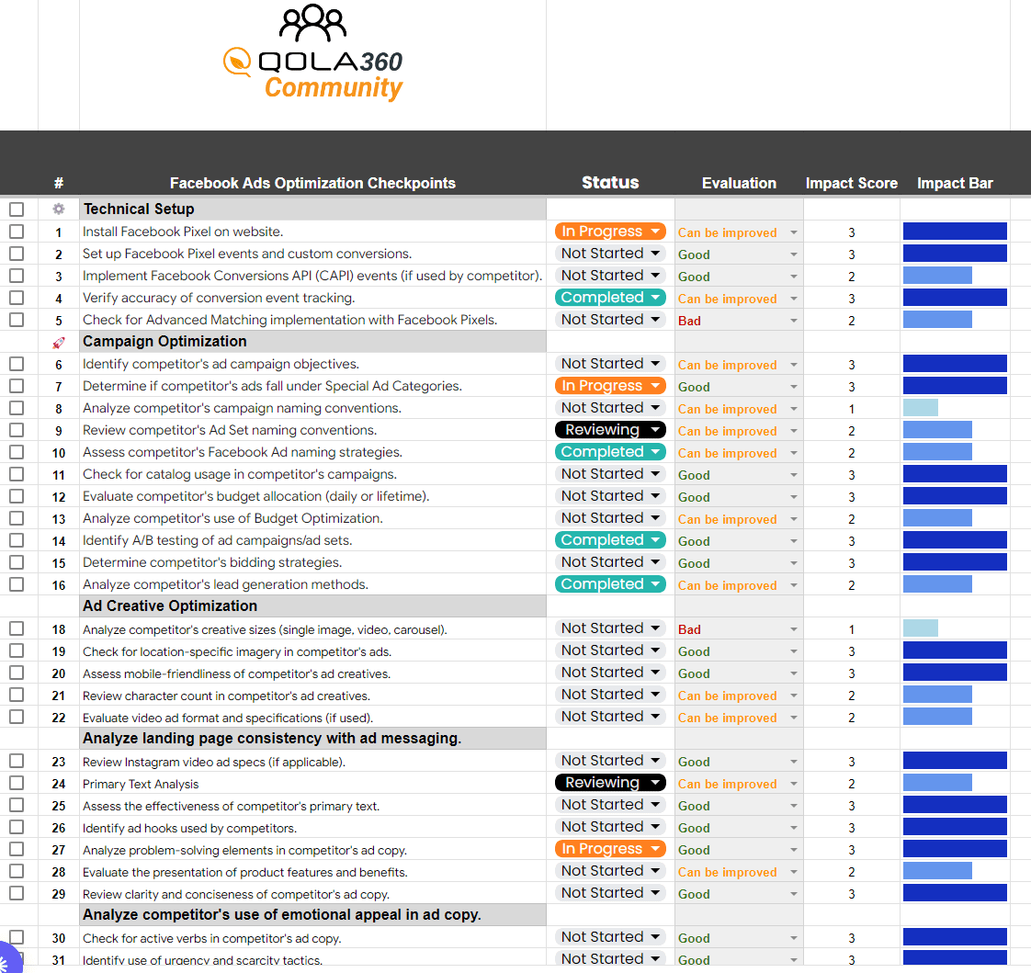Screen dimensions: 1031x973
Task: Open the Reviewing status dropdown for row 24
Action: (610, 782)
